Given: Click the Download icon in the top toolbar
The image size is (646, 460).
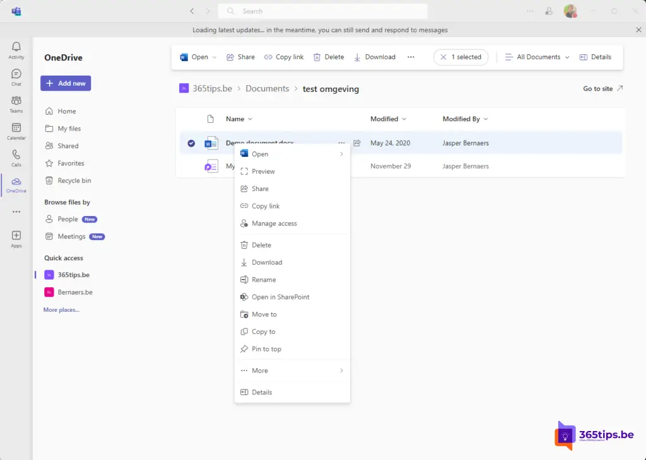Looking at the screenshot, I should [357, 57].
